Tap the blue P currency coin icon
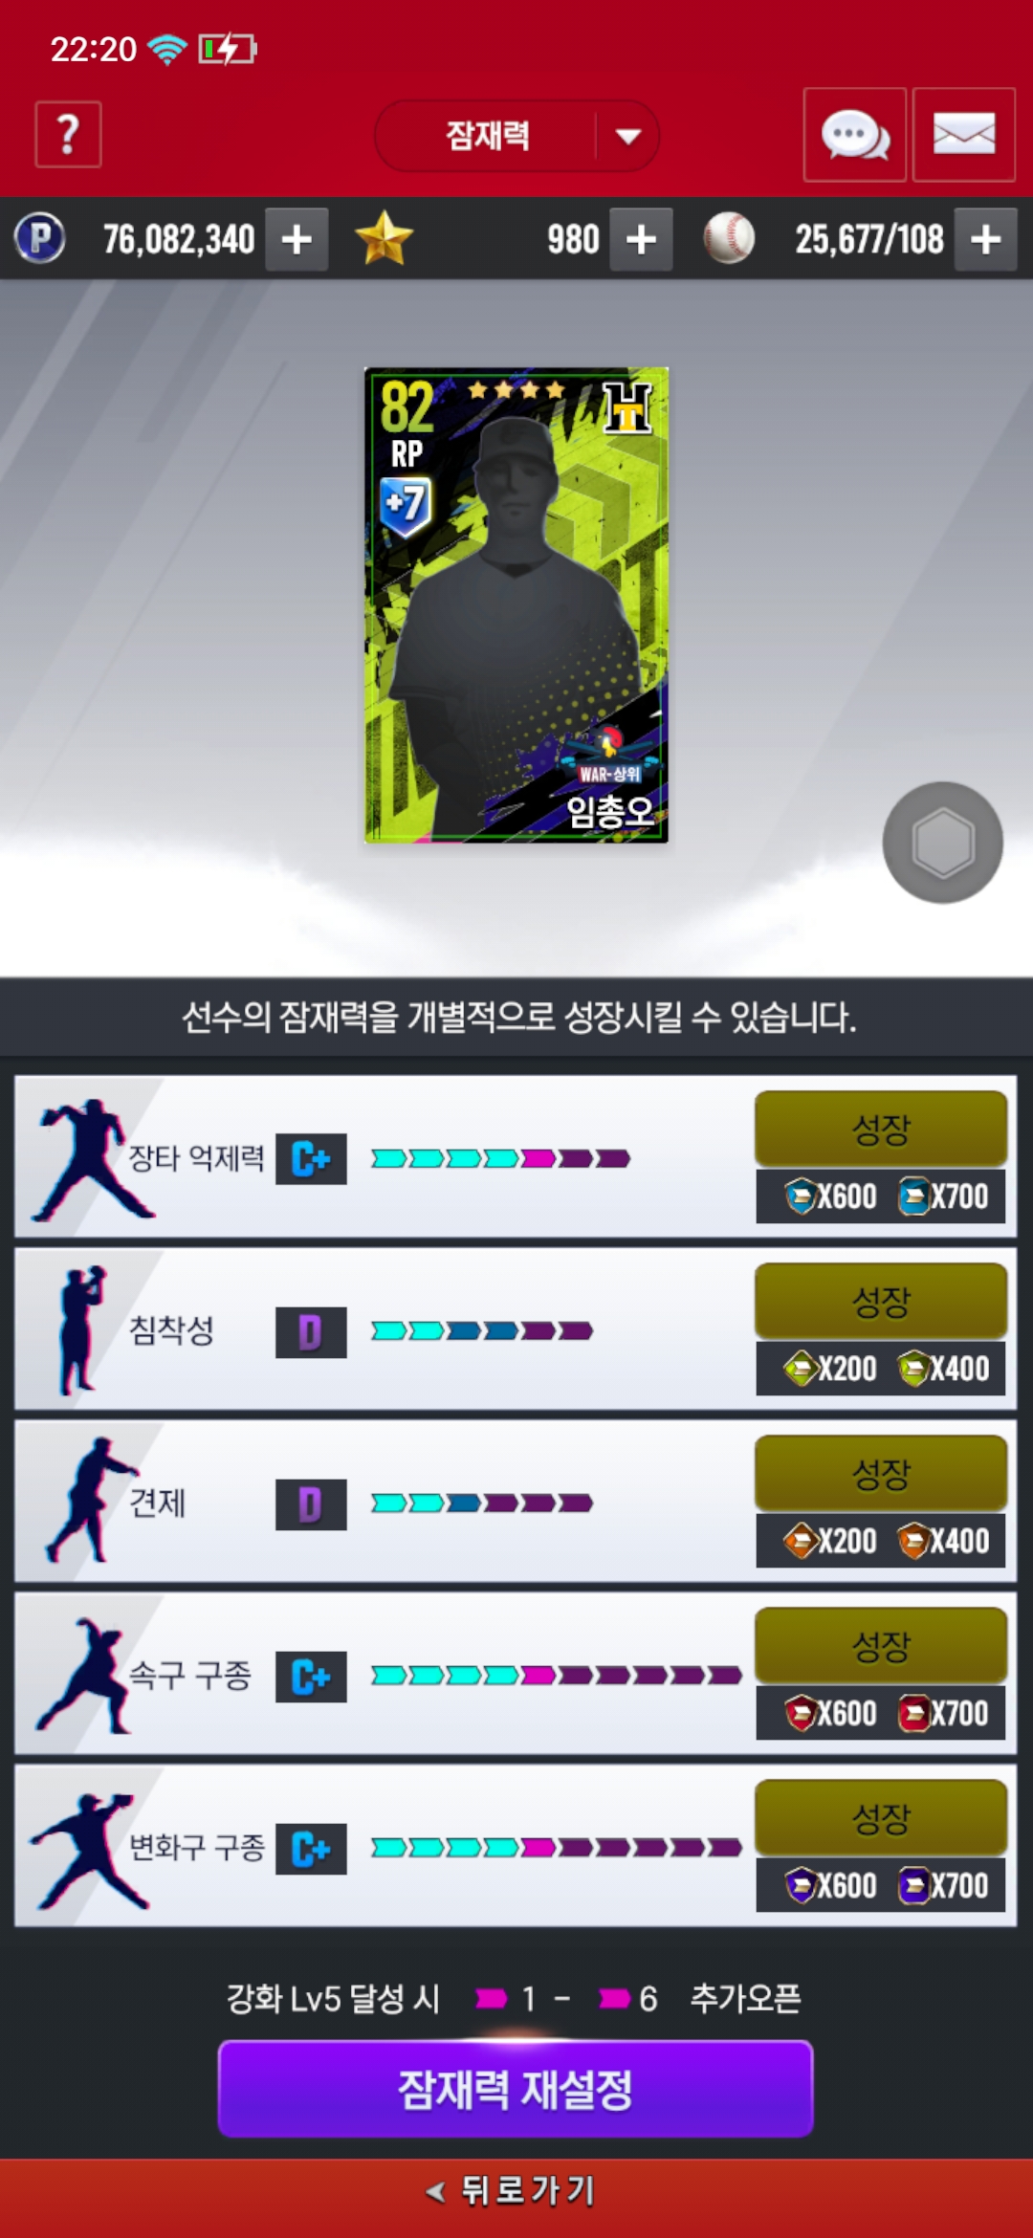Screen dimensions: 1033x2238 coord(40,238)
